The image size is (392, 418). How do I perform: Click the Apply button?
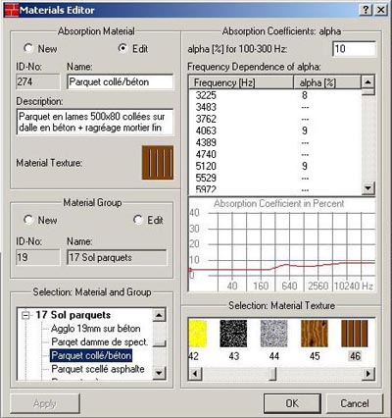(x=45, y=403)
